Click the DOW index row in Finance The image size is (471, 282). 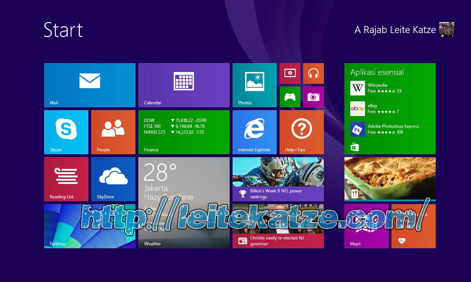[x=175, y=120]
